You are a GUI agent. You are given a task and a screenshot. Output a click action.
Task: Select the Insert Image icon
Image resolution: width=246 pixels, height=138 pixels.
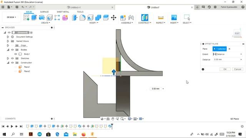(174, 18)
